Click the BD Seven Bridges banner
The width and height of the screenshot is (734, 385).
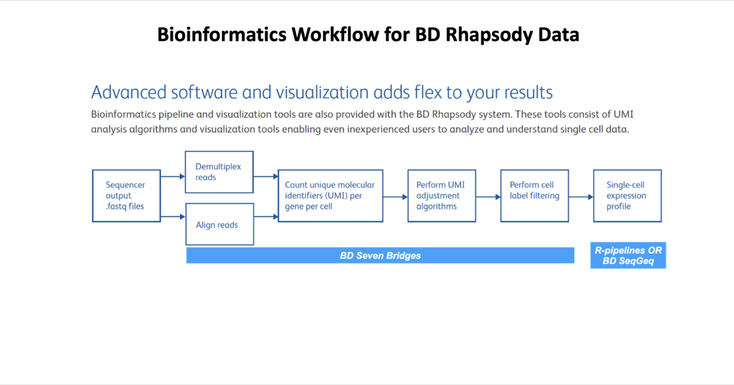pyautogui.click(x=380, y=255)
